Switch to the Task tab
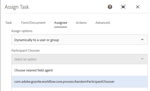 tap(9, 23)
